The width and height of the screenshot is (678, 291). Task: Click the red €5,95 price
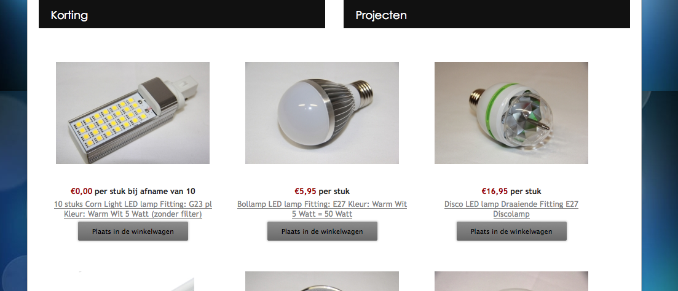click(x=305, y=192)
